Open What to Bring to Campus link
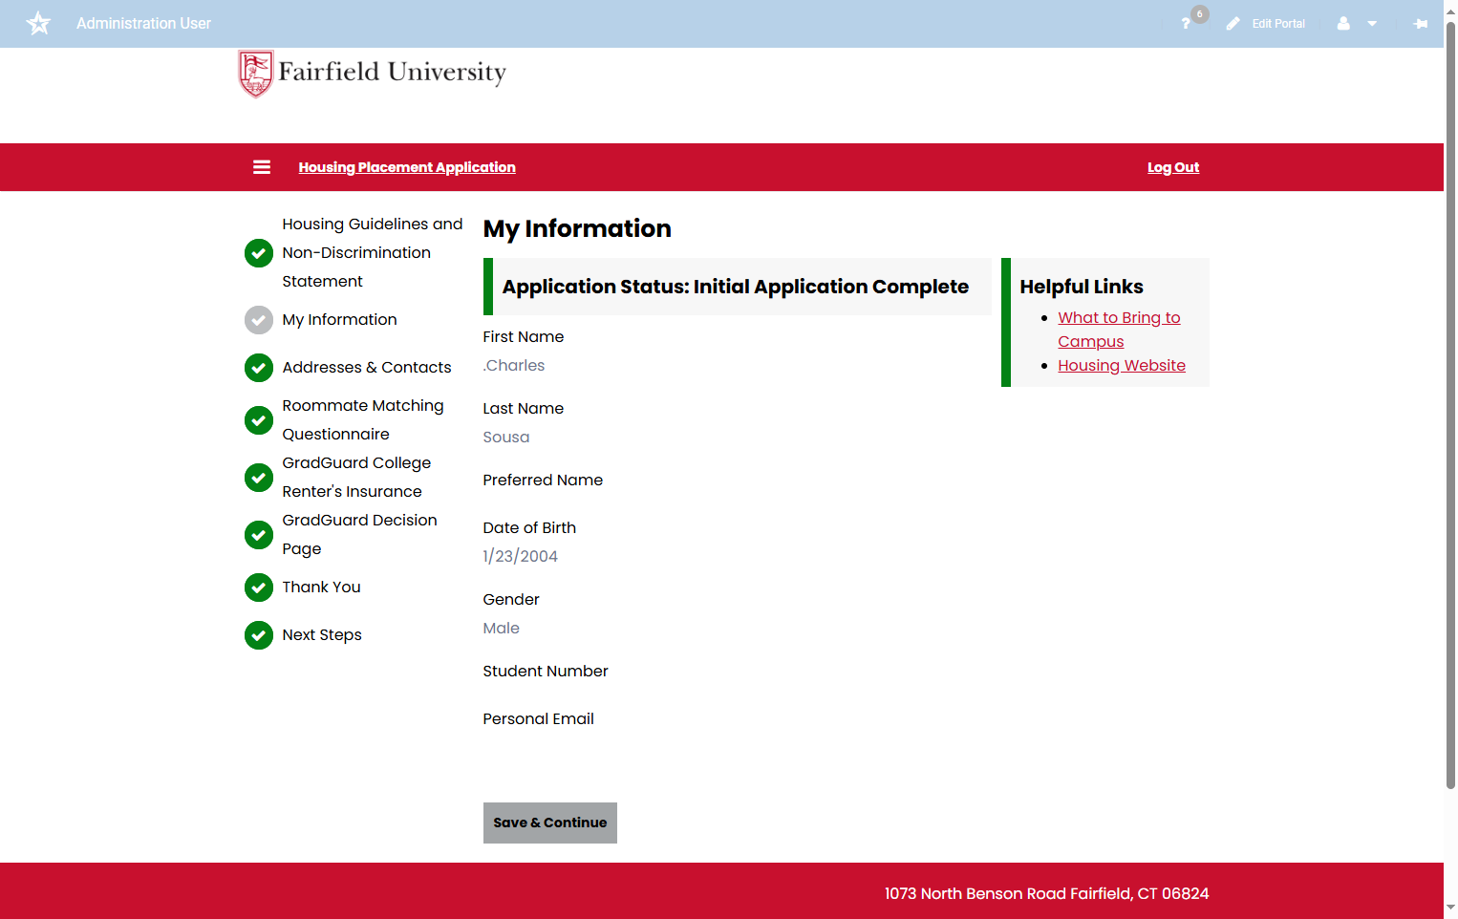 tap(1119, 330)
